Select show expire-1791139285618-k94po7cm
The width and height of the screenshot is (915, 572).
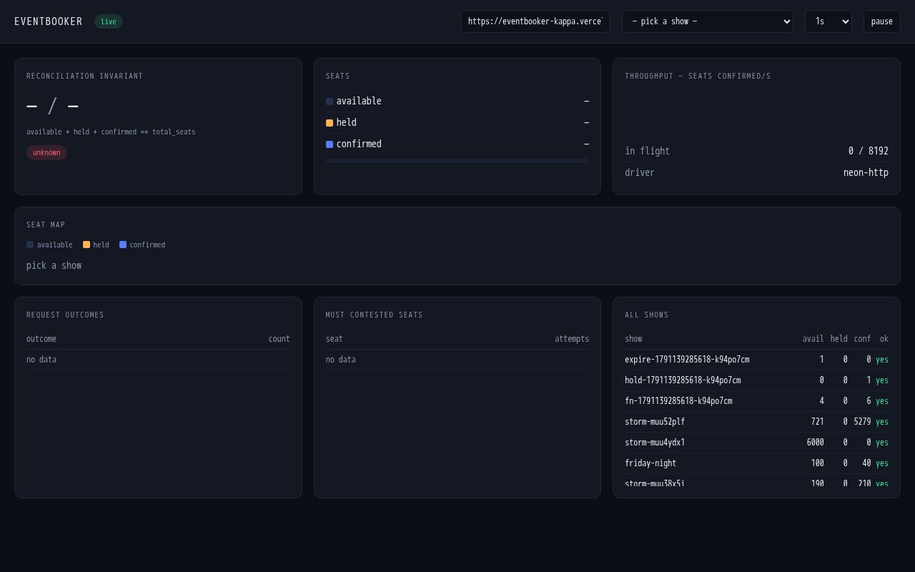click(x=756, y=360)
